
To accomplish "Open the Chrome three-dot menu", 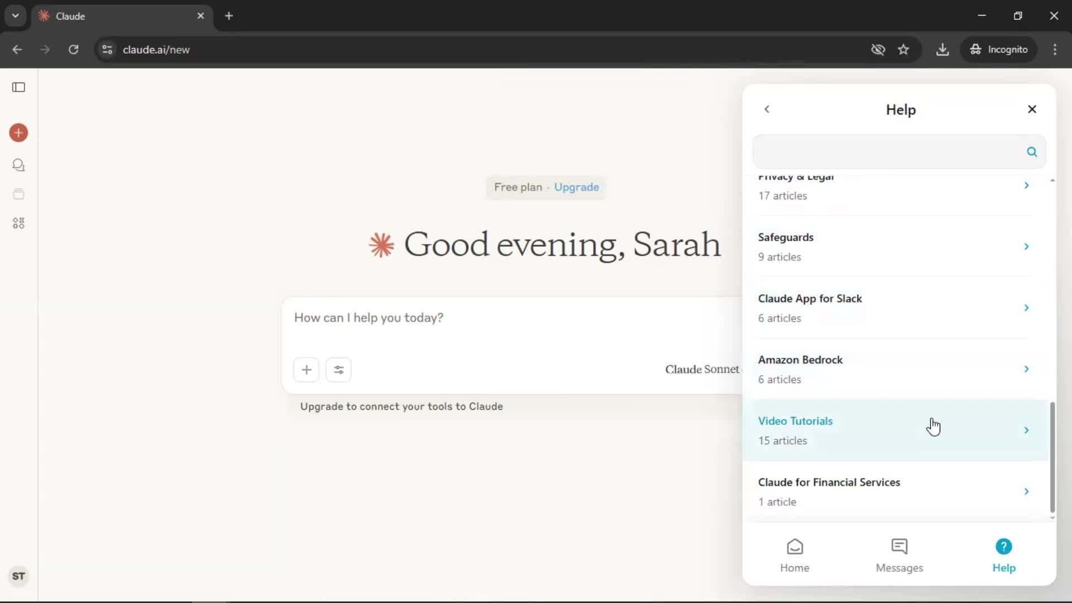I will pos(1055,49).
